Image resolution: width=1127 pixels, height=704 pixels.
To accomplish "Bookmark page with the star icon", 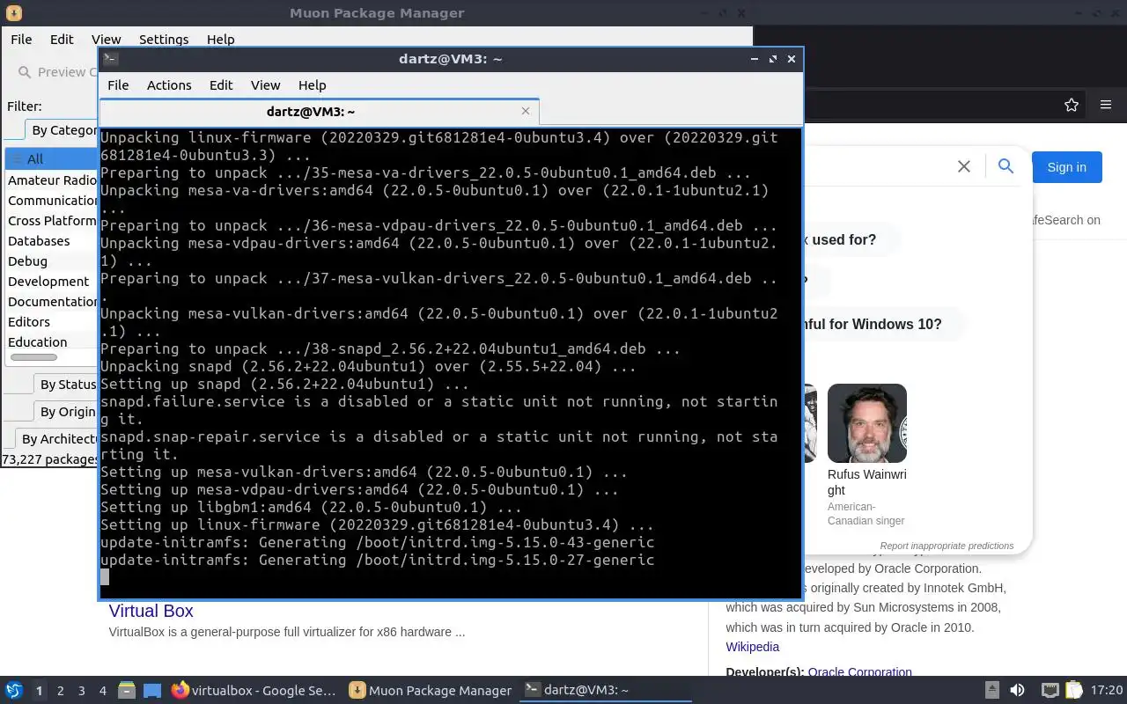I will 1072,105.
